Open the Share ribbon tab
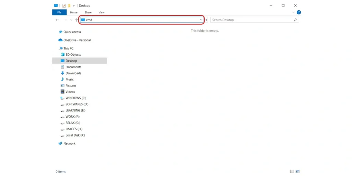353x176 pixels. tap(88, 12)
